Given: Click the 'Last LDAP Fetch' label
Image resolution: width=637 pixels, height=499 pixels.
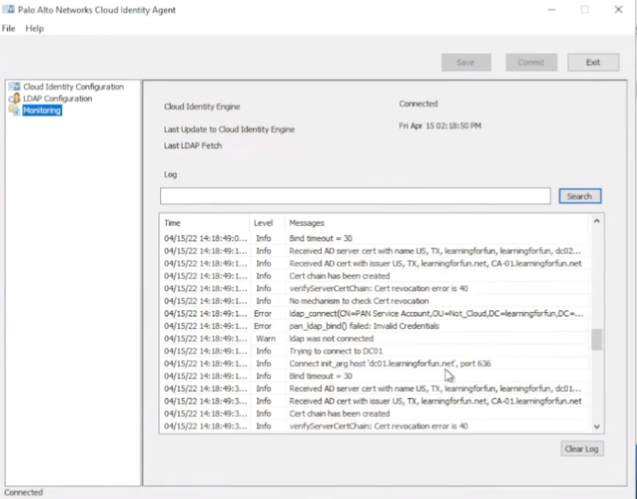Looking at the screenshot, I should 193,146.
